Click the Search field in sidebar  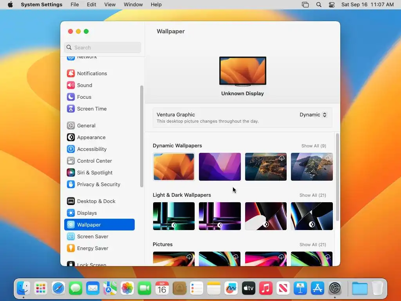click(x=102, y=47)
